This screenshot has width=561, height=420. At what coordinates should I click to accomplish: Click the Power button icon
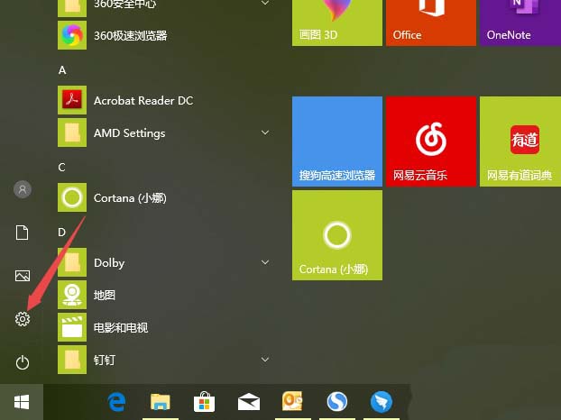coord(23,362)
